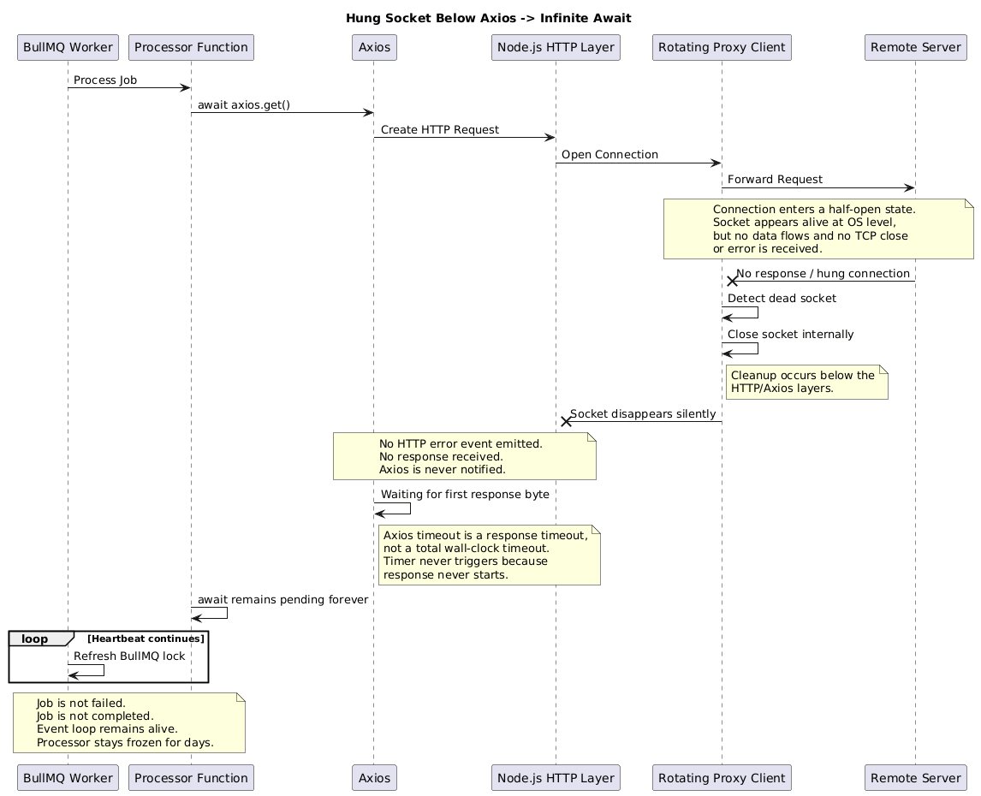Viewport: 981px width, 796px height.
Task: Click the 'Detect dead socket' label
Action: (x=782, y=299)
